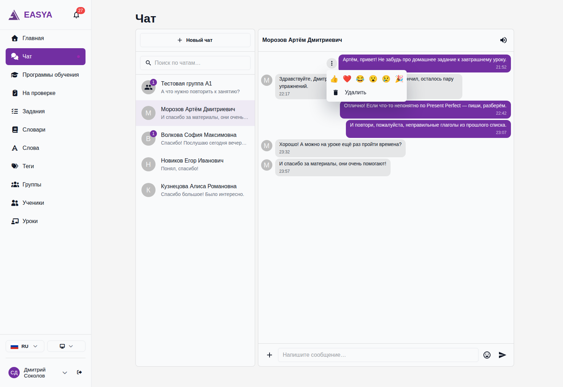React with the laughing tears emoji
The width and height of the screenshot is (563, 387).
pyautogui.click(x=360, y=79)
